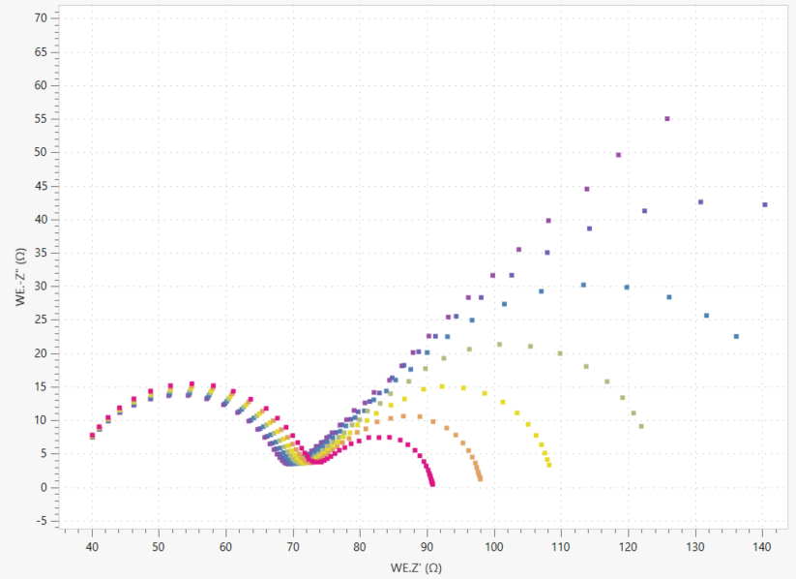Click the 40 tick label on the x-axis
The image size is (796, 579).
[93, 547]
